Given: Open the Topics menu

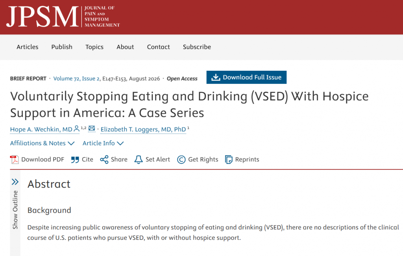Looking at the screenshot, I should tap(94, 47).
